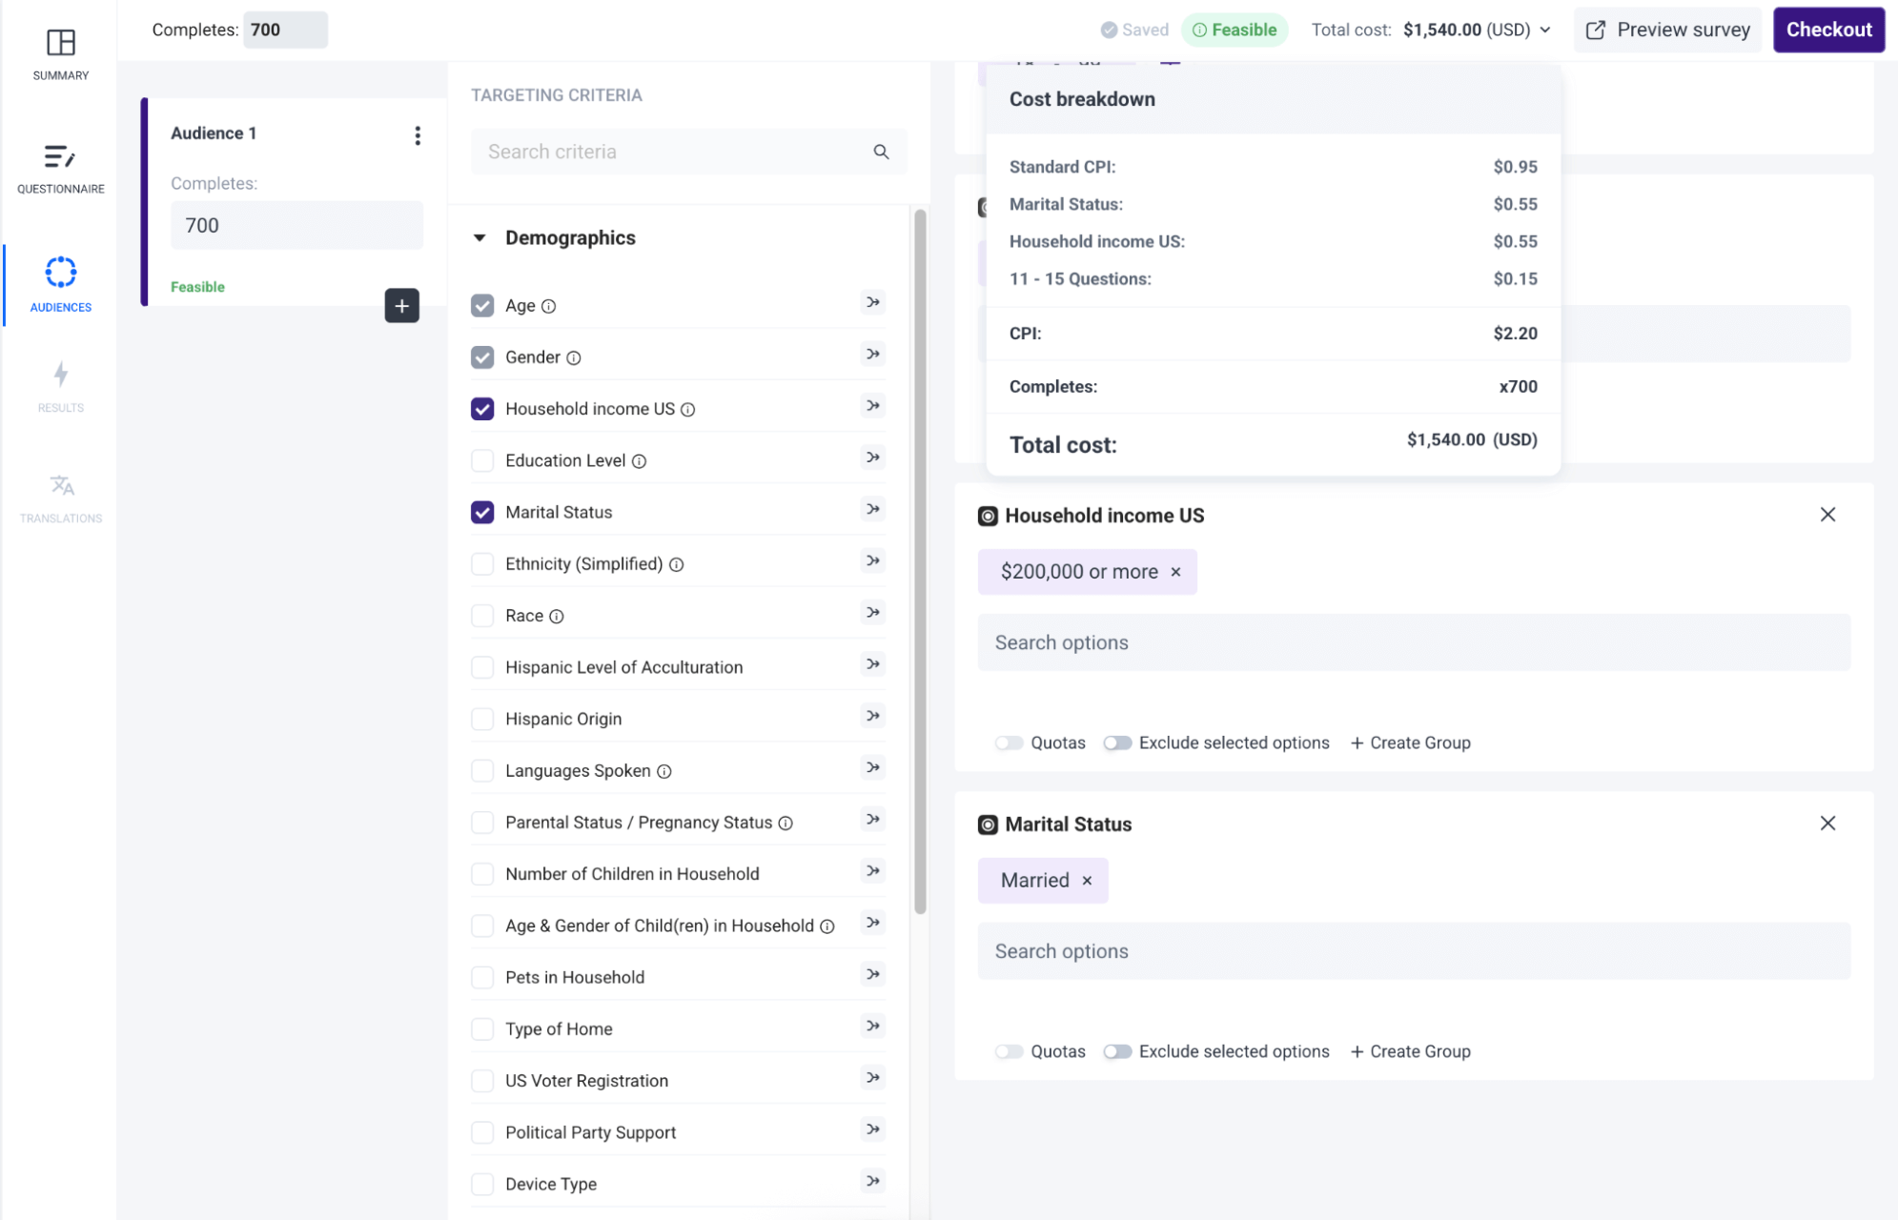Image resolution: width=1898 pixels, height=1220 pixels.
Task: Open Preview survey
Action: click(x=1667, y=30)
